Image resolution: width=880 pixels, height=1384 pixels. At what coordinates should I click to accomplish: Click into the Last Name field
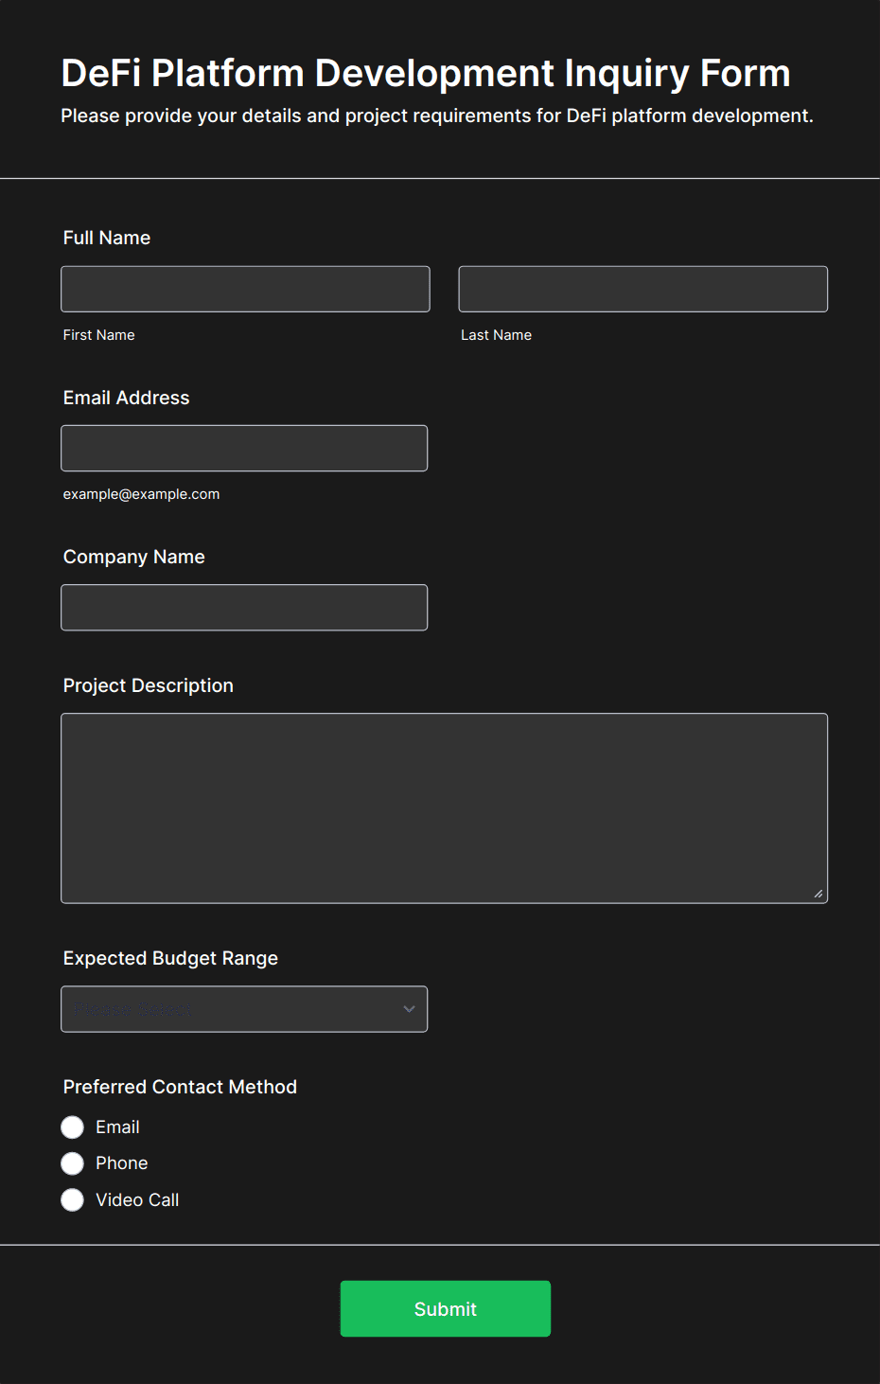pyautogui.click(x=642, y=289)
